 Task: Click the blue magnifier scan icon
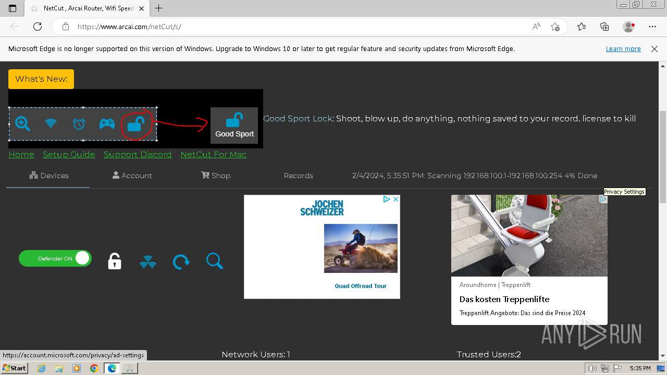coord(214,261)
